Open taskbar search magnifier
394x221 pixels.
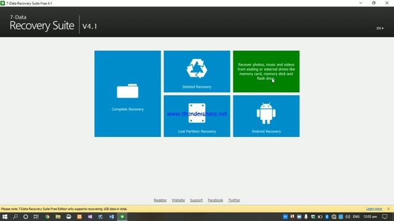tap(15, 217)
